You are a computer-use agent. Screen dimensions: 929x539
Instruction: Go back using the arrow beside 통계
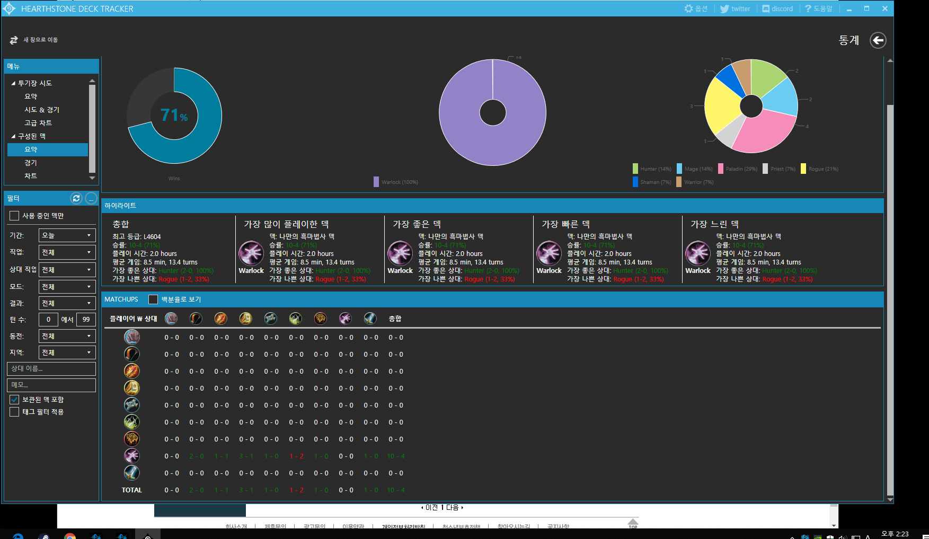click(x=878, y=40)
